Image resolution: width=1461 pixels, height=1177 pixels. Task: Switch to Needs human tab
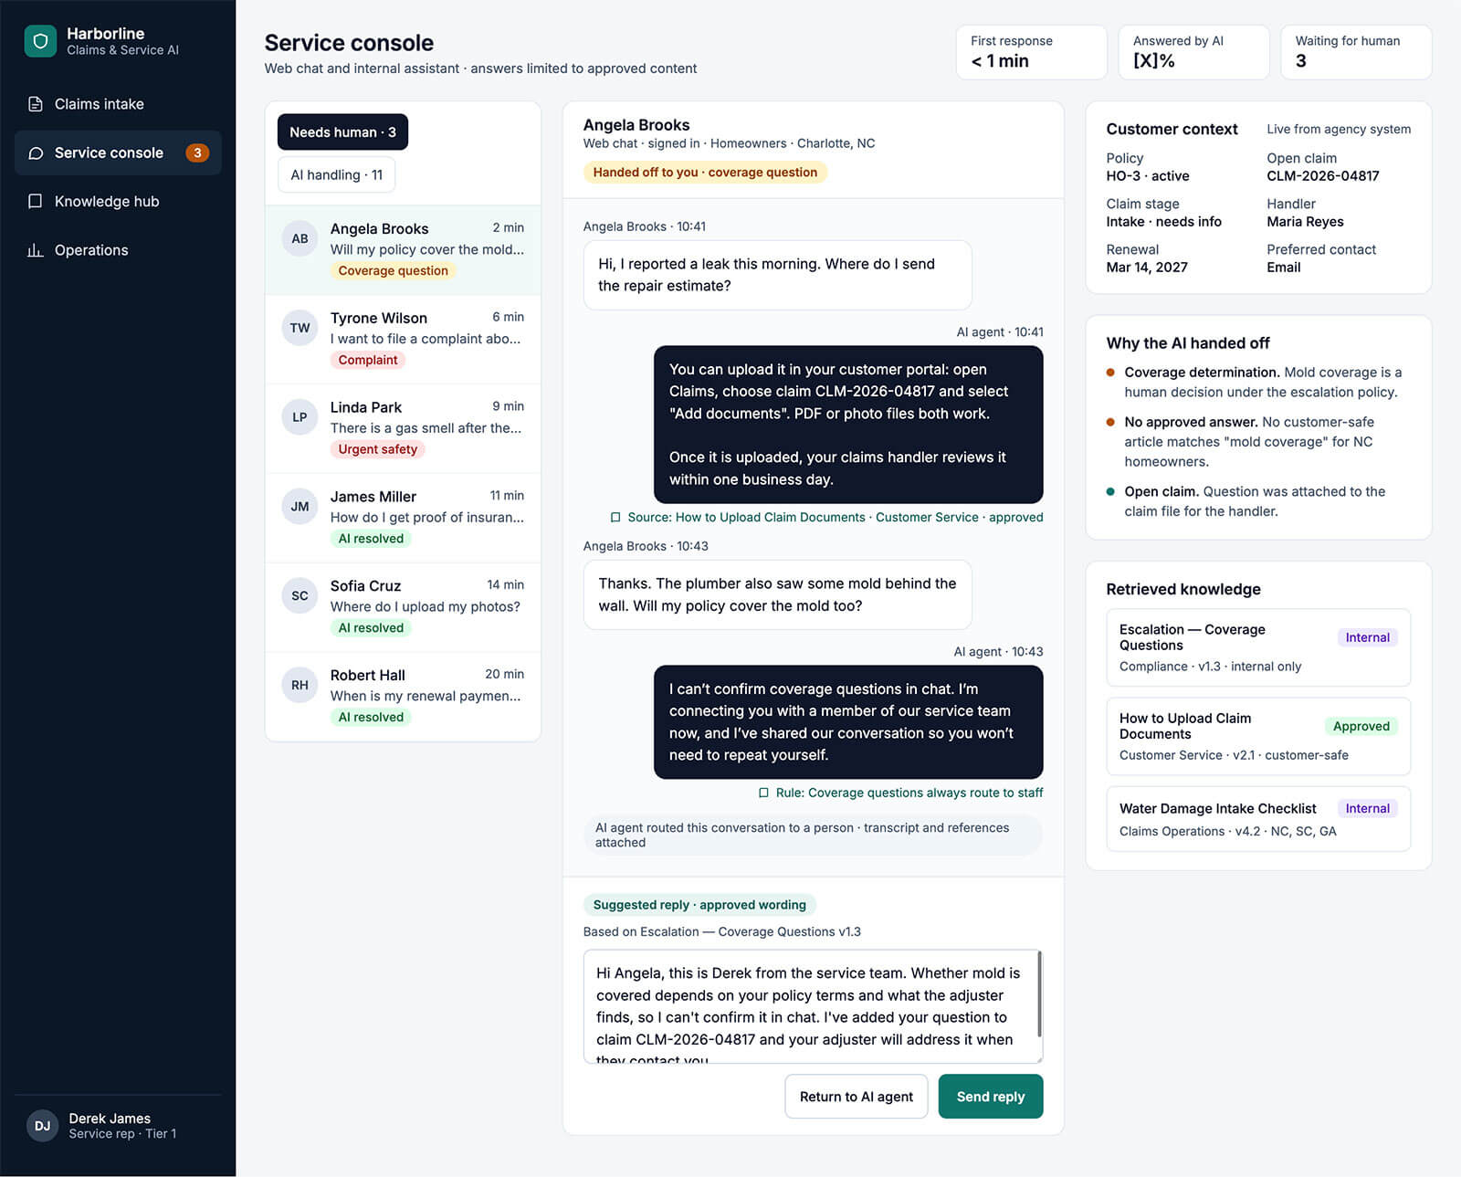pyautogui.click(x=342, y=132)
